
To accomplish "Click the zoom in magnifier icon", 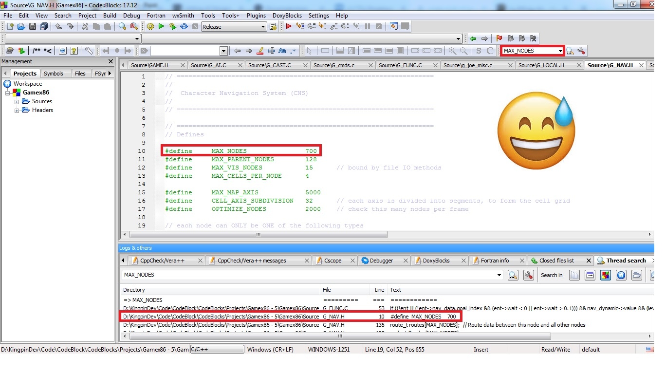I will tap(453, 51).
